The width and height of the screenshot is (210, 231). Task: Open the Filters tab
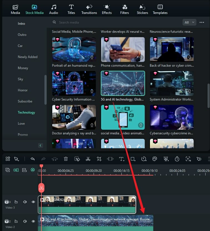(124, 9)
